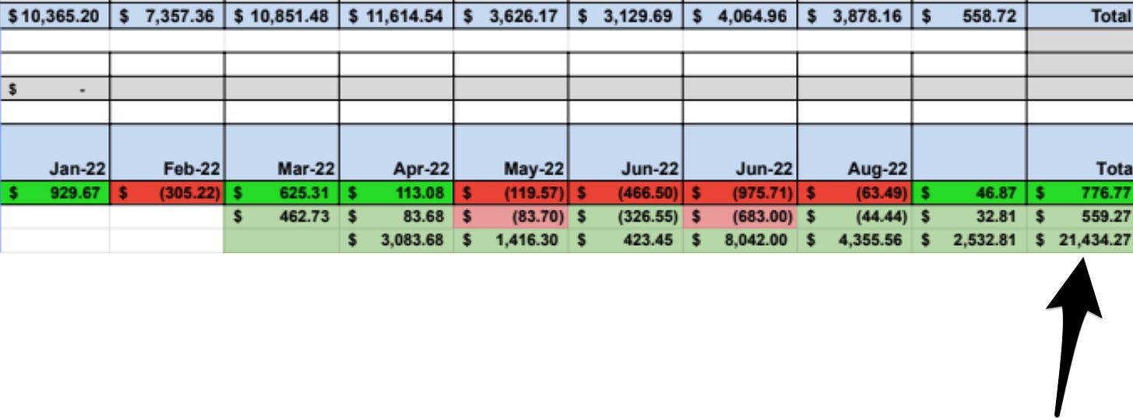The image size is (1133, 418).
Task: Select the 32.81 cell
Action: point(970,216)
